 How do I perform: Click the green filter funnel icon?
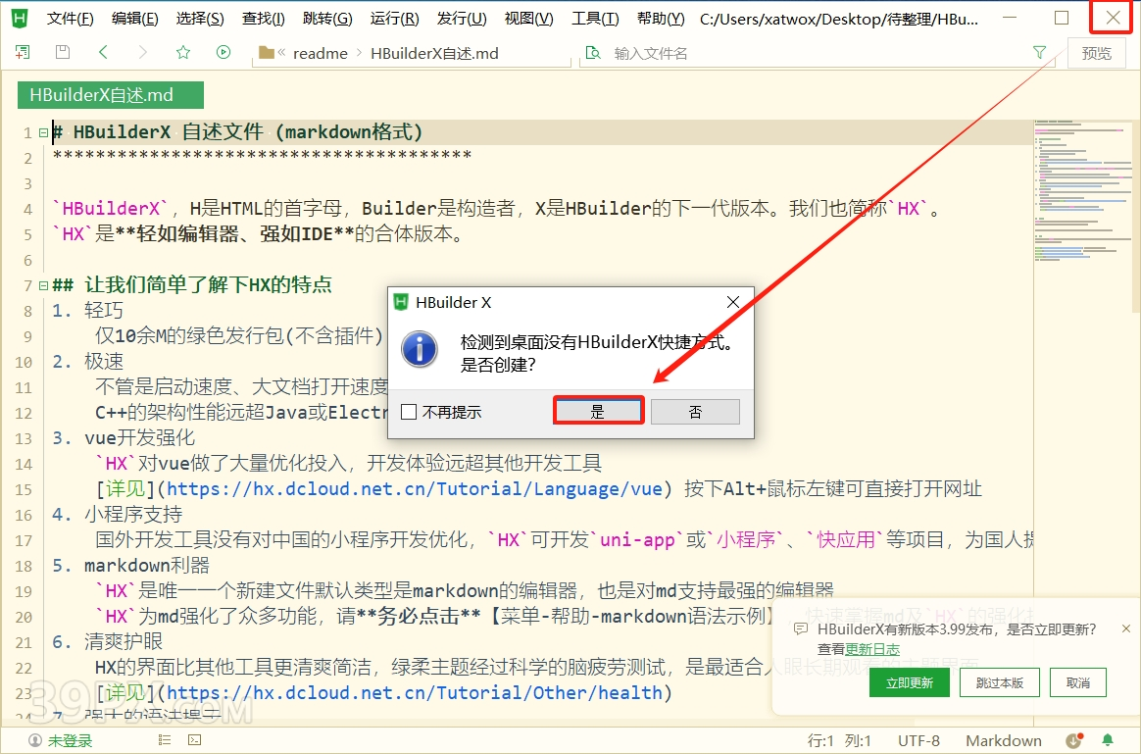pos(1040,52)
